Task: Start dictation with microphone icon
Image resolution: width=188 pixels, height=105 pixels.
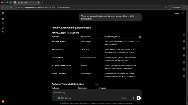Action: pyautogui.click(x=134, y=98)
